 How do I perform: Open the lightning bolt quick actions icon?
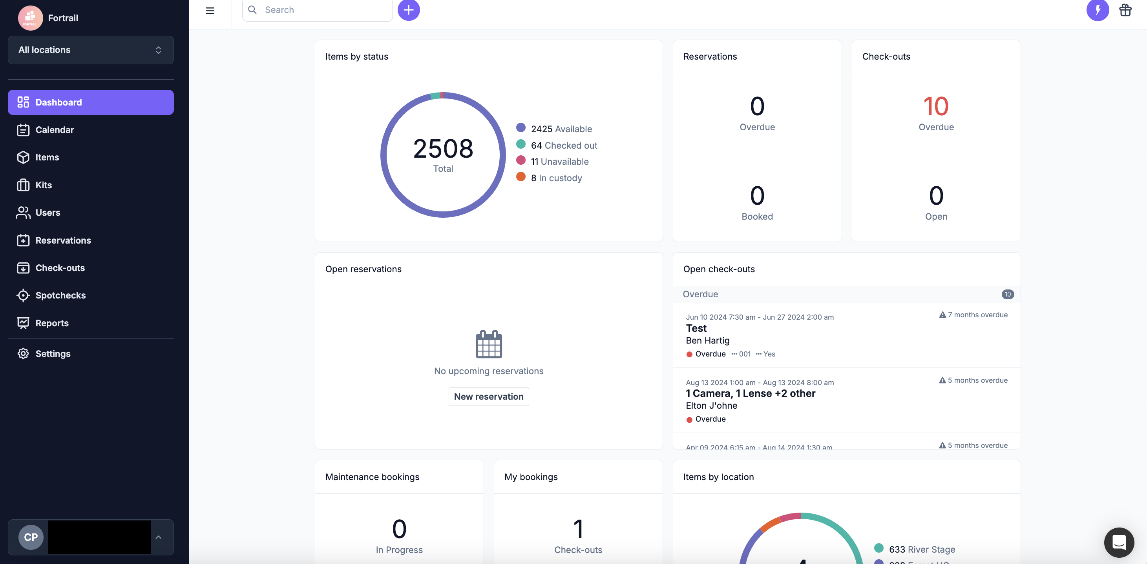[x=1097, y=10]
